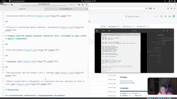Open image viewer 59% zoom dropdown
Viewport: 177px width, 99px height.
[104, 31]
